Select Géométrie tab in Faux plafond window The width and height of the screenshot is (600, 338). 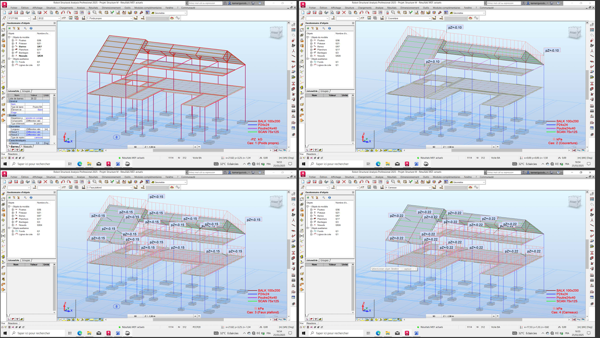[x=14, y=260]
